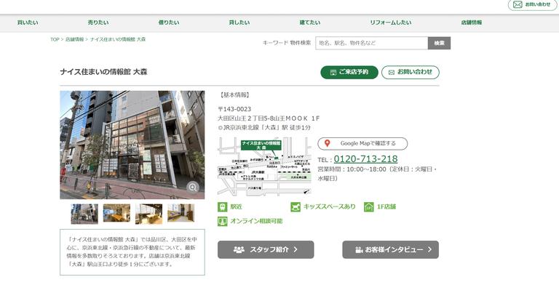Click chevron arrow on スタッフ紹介 button
The image size is (559, 290).
pyautogui.click(x=296, y=250)
